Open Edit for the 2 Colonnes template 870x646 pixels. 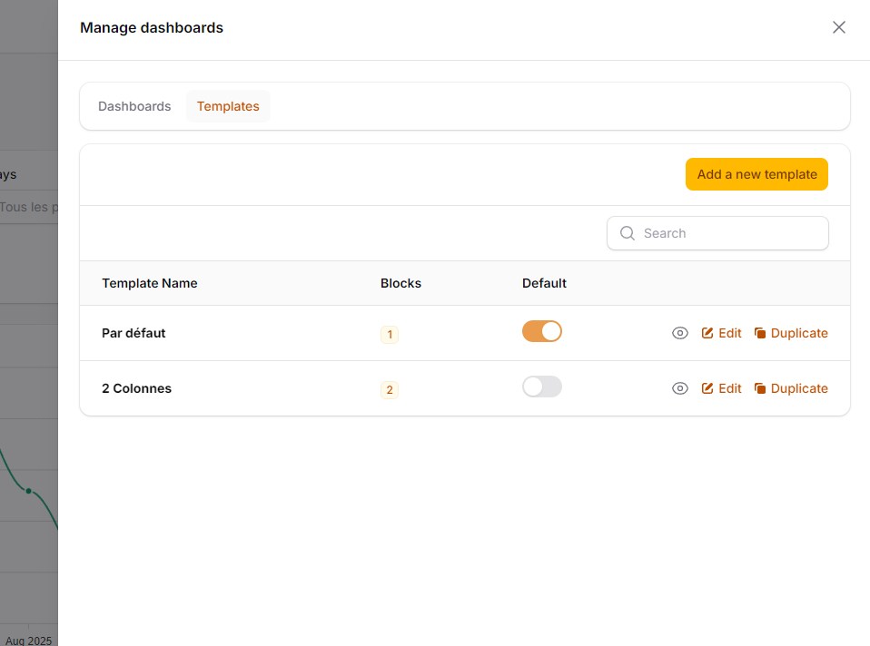pos(729,388)
